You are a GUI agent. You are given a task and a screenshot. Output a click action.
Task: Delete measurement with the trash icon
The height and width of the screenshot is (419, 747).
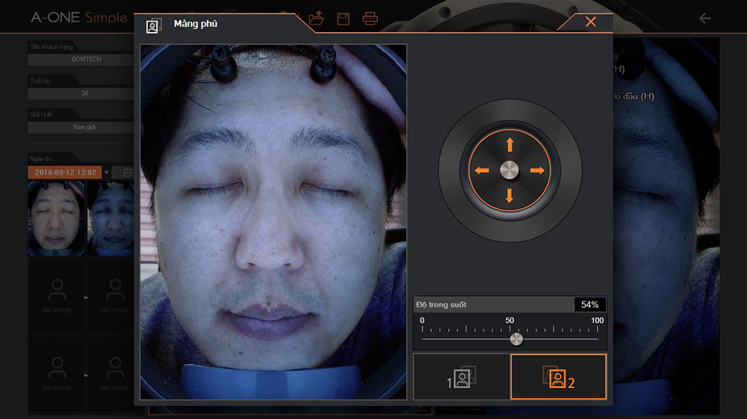[127, 172]
